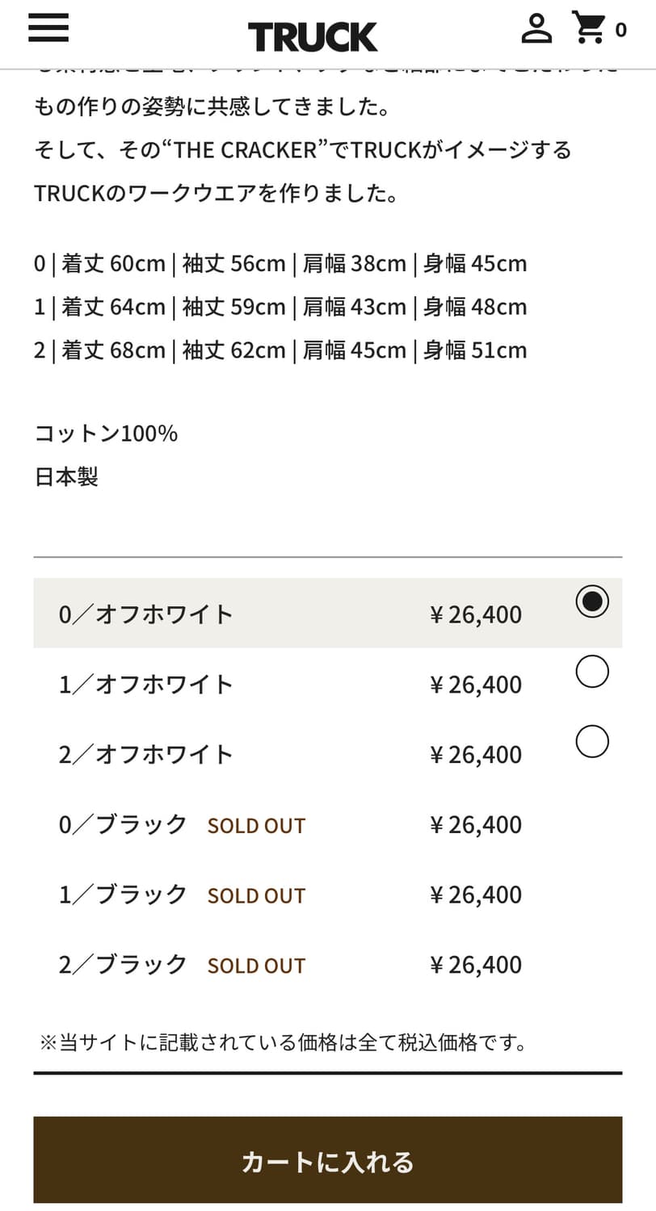The image size is (656, 1211).
Task: Click the 2/オフホワイト option label
Action: [146, 755]
